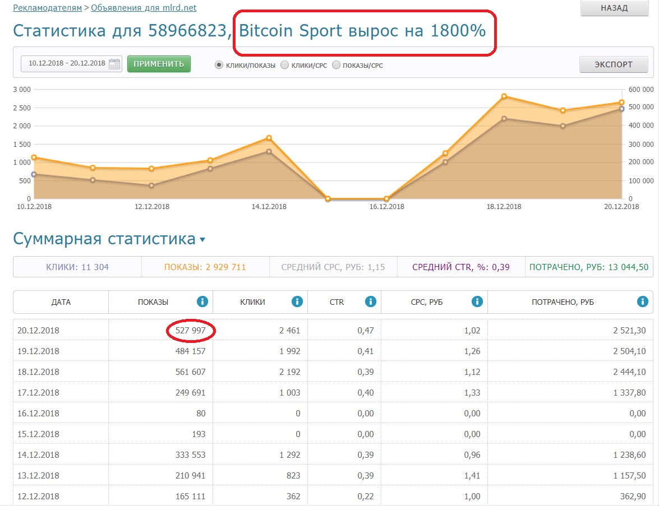The image size is (659, 506).
Task: Click the spent amount 2 521,30
Action: tap(630, 331)
